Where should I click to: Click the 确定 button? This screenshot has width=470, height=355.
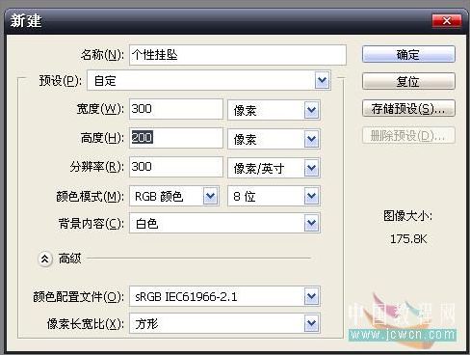pyautogui.click(x=408, y=54)
